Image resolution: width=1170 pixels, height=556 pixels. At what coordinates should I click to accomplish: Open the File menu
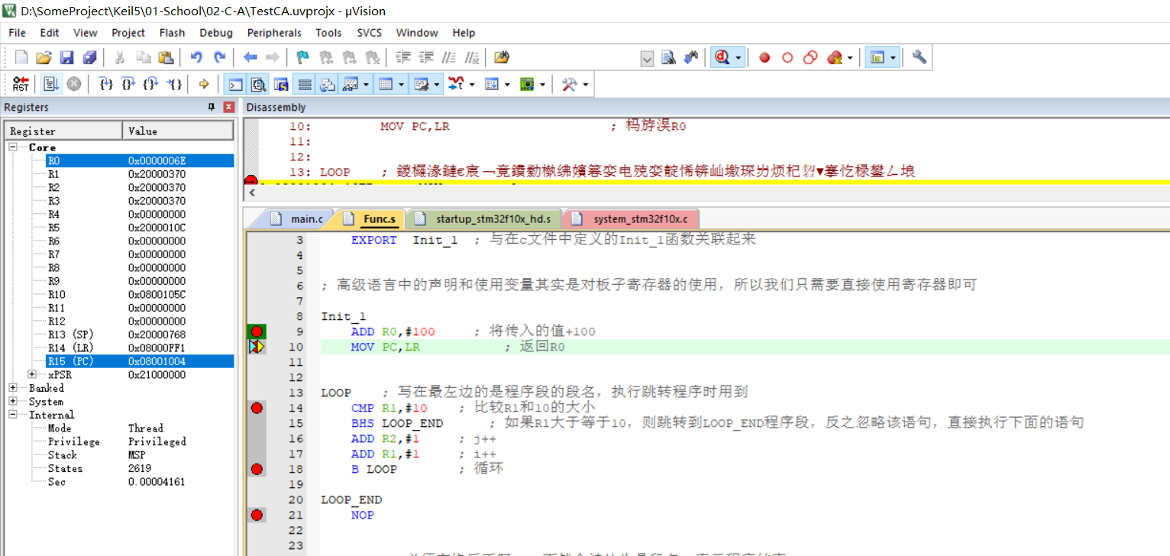pos(17,33)
